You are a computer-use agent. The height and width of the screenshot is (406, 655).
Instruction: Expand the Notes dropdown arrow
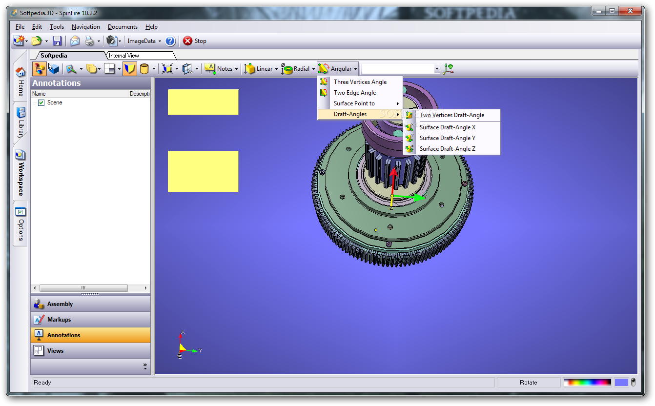[x=237, y=69]
